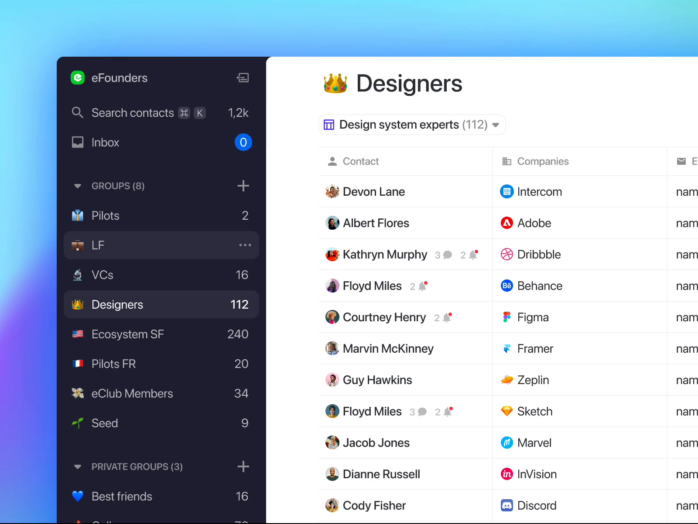698x524 pixels.
Task: Open the Inbox
Action: [161, 142]
